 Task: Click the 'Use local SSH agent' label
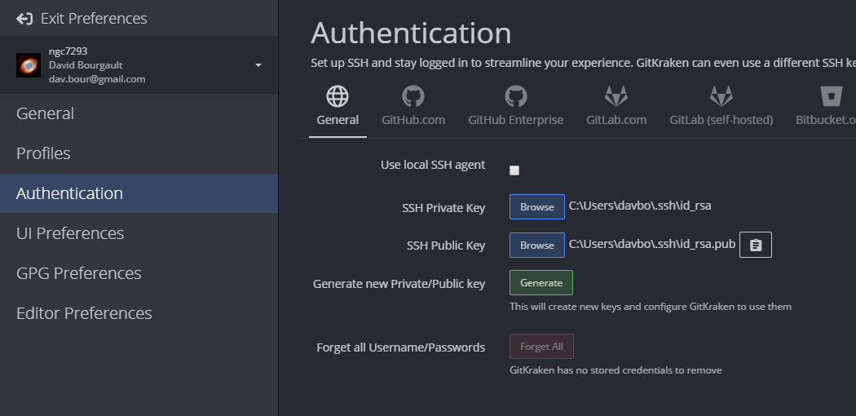click(x=433, y=165)
